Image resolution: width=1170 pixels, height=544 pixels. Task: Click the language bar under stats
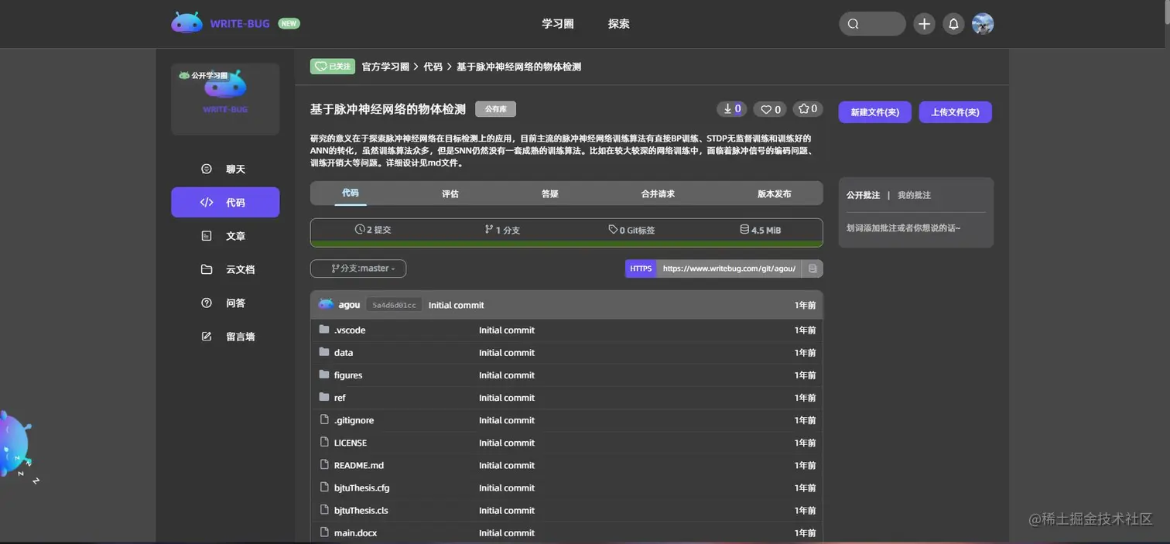[566, 244]
